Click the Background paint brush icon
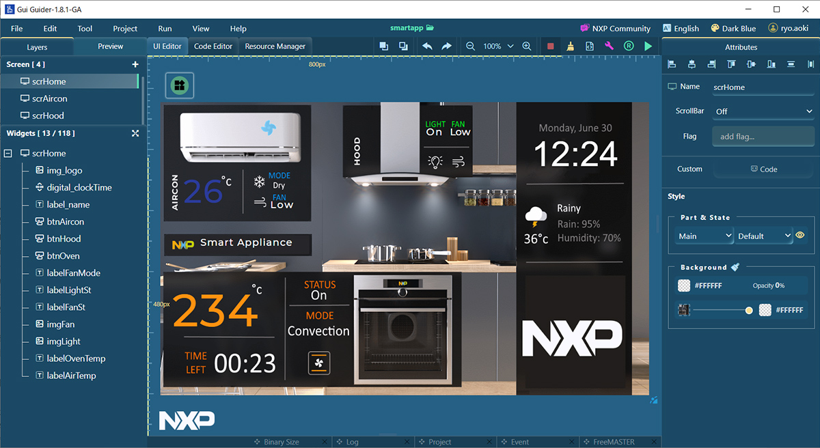Viewport: 820px width, 448px height. click(x=735, y=267)
